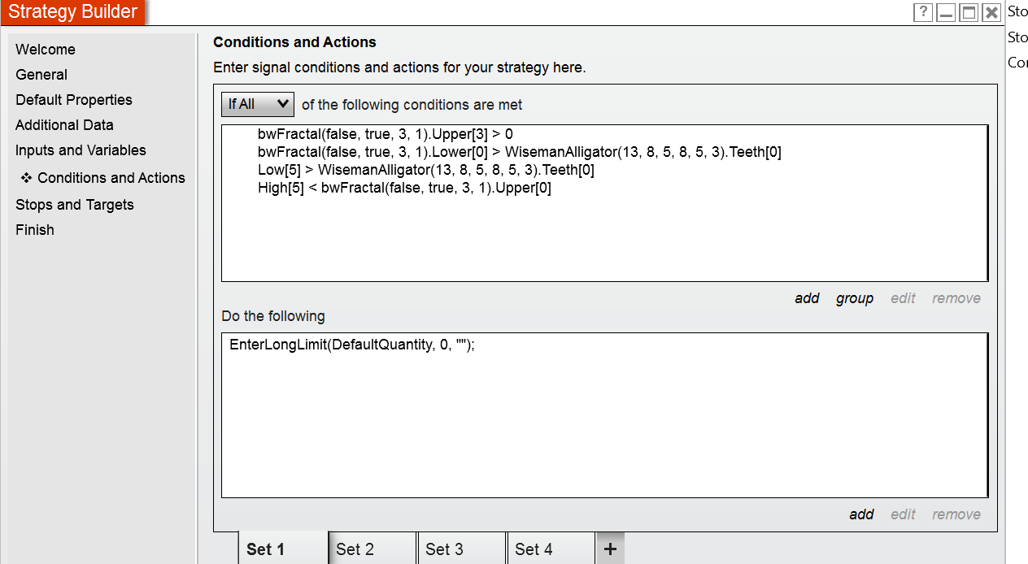
Task: Open the Additional Data page
Action: point(64,125)
